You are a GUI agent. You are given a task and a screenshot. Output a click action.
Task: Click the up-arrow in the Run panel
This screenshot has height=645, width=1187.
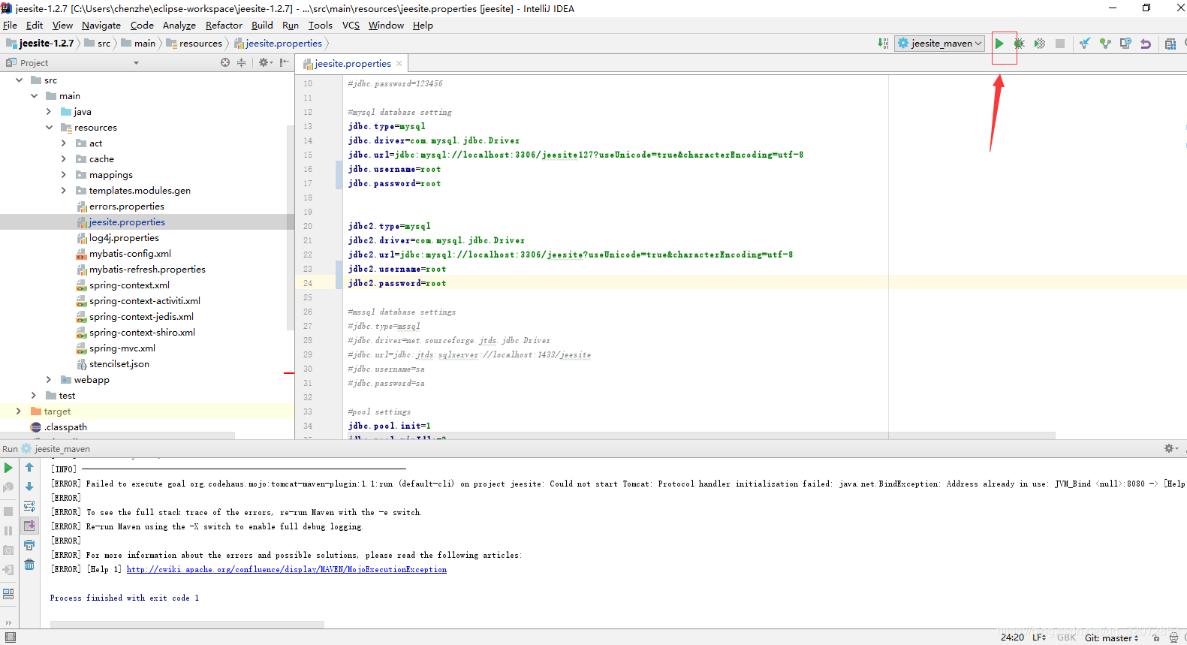29,467
